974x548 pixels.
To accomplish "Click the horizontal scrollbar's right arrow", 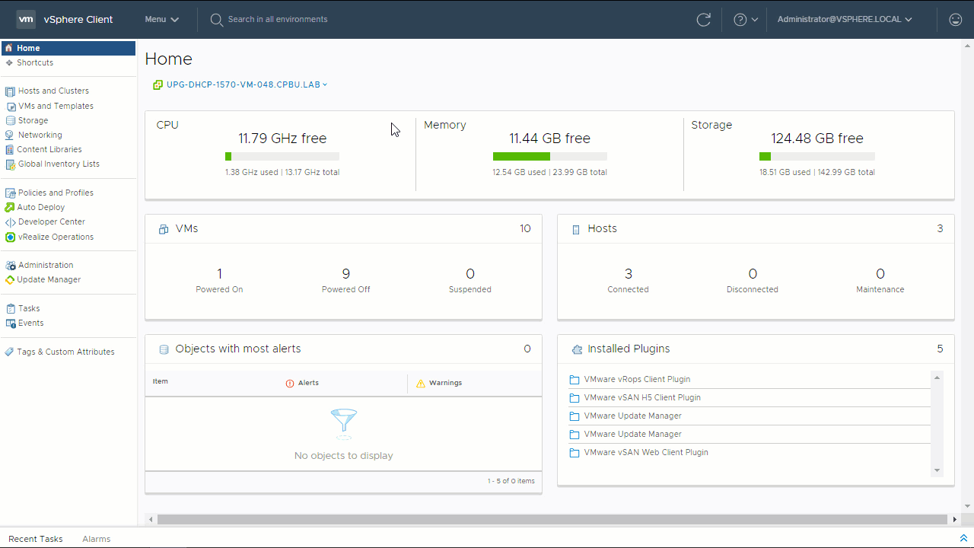I will pos(955,520).
